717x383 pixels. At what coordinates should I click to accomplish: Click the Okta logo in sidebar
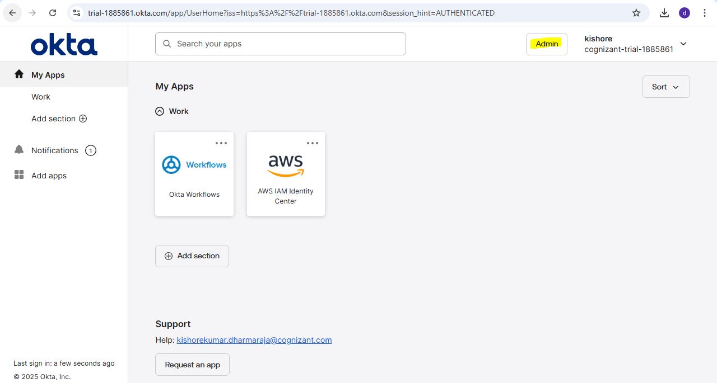pos(64,45)
